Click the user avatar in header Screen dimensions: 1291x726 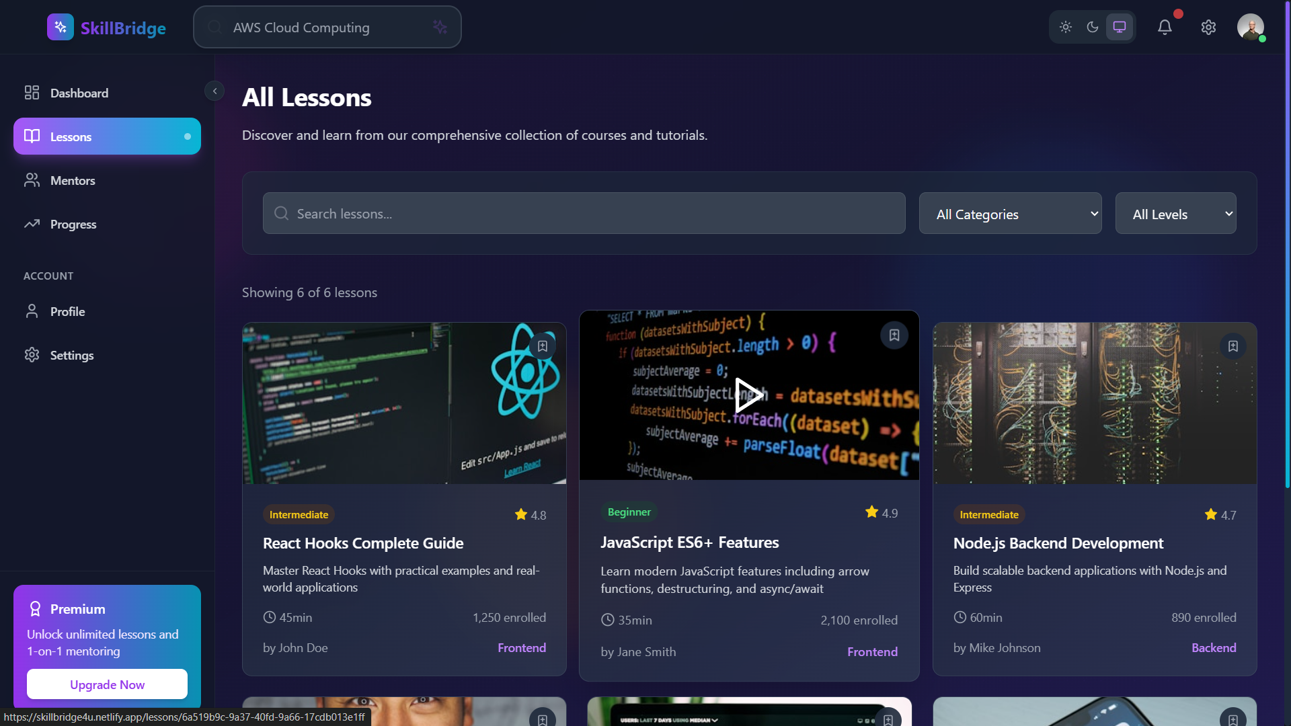[1250, 27]
